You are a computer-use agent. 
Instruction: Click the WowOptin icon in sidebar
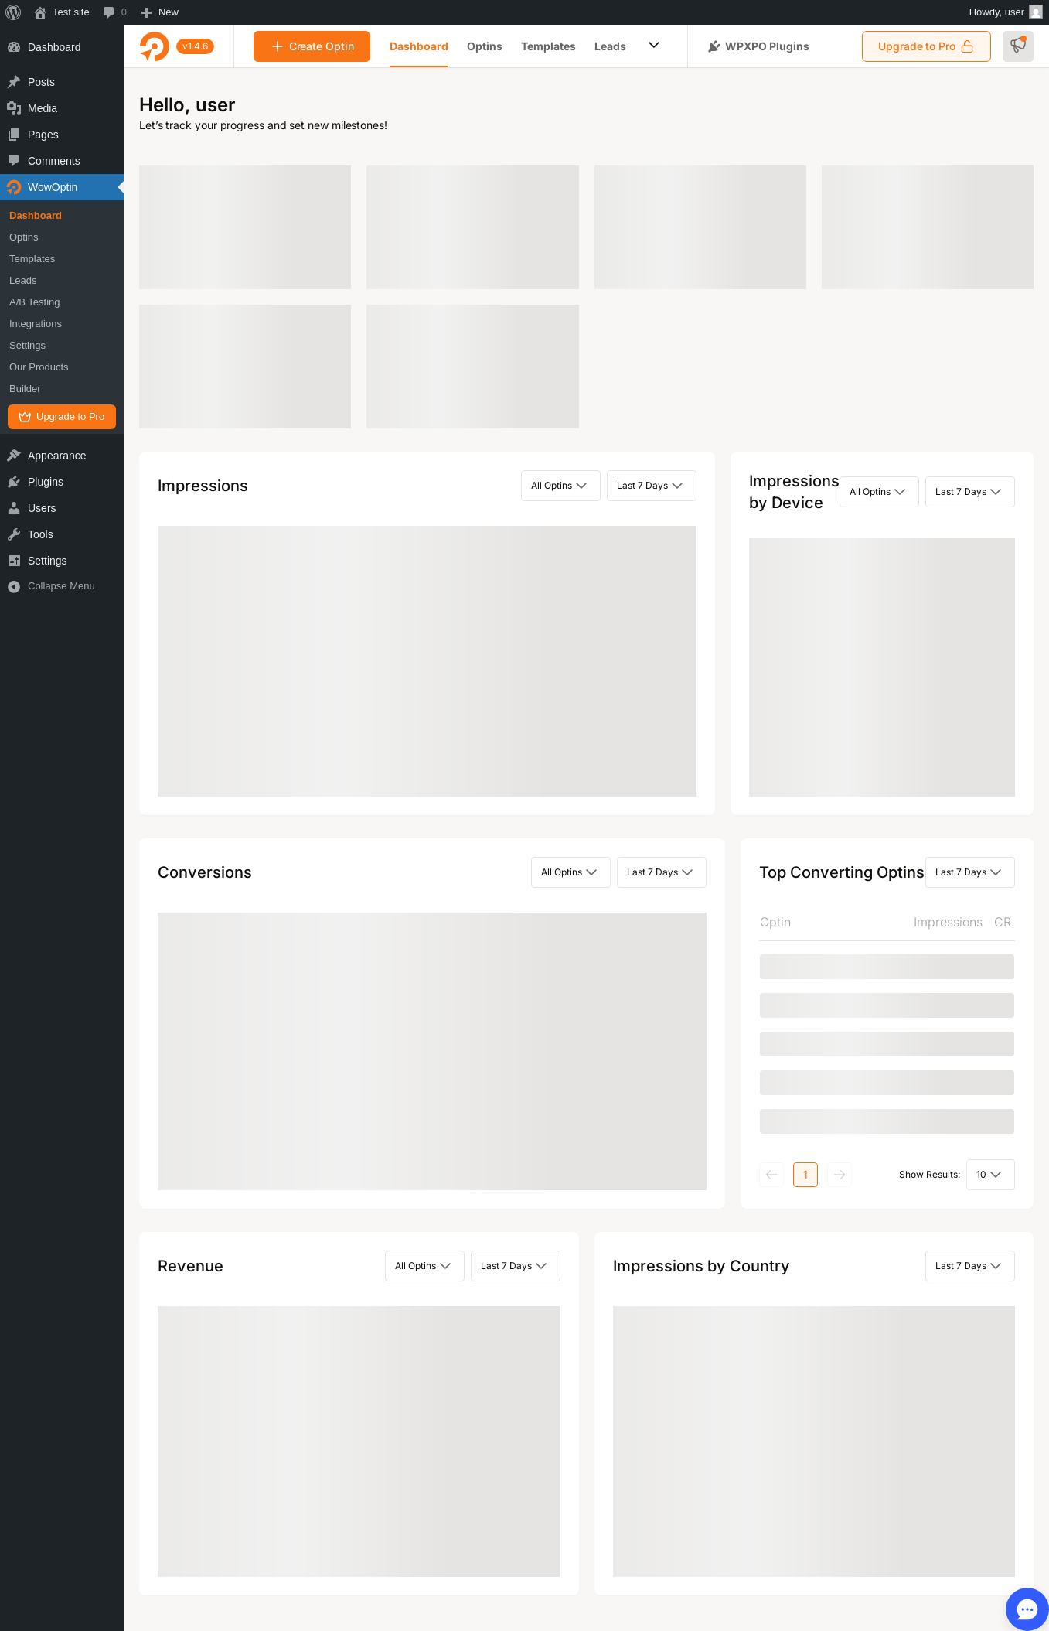pos(14,187)
